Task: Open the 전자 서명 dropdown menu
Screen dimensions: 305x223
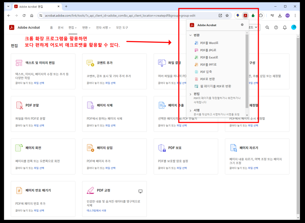Action: click(x=103, y=27)
